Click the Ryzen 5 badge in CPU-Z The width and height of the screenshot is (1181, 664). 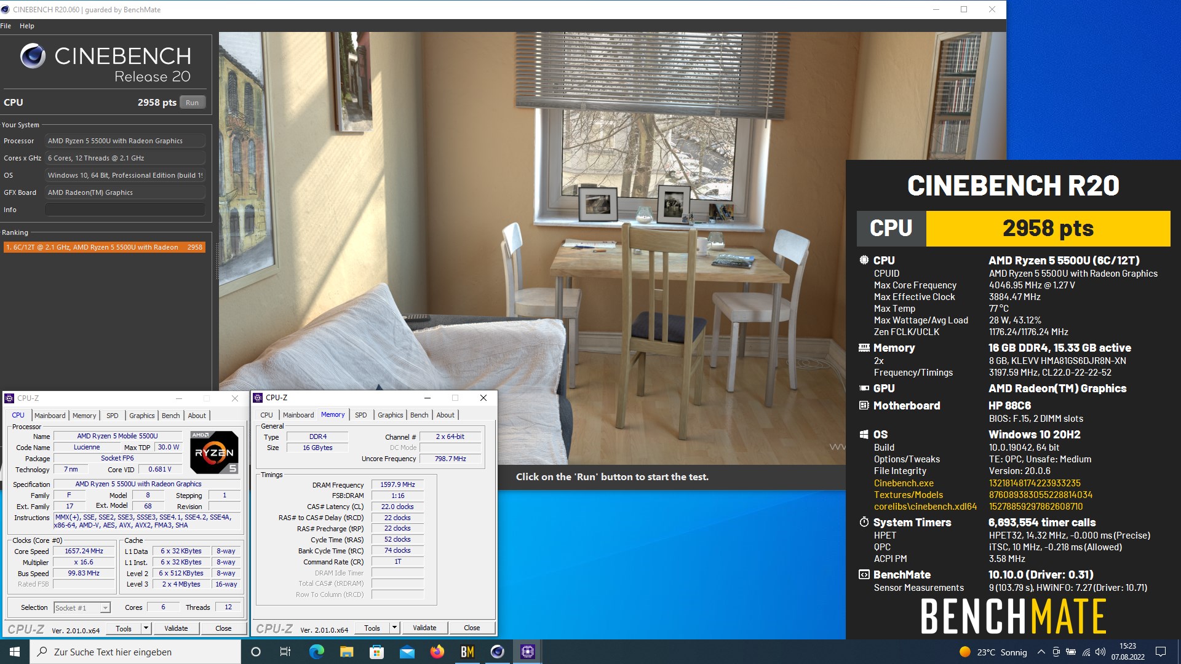[214, 453]
